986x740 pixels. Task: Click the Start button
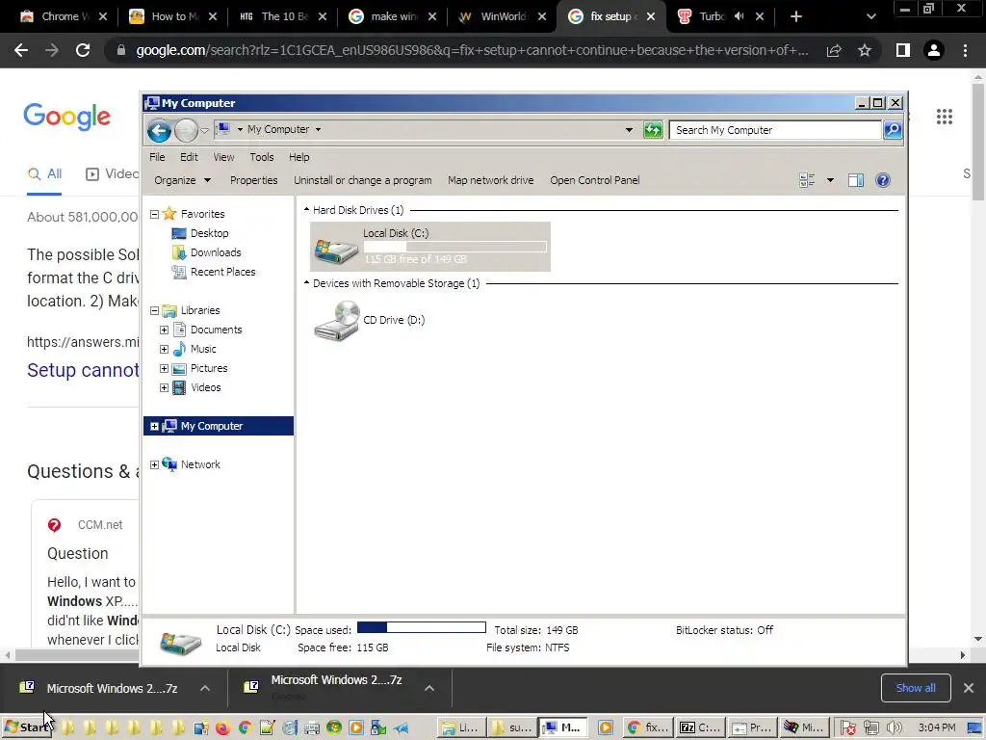tap(27, 728)
